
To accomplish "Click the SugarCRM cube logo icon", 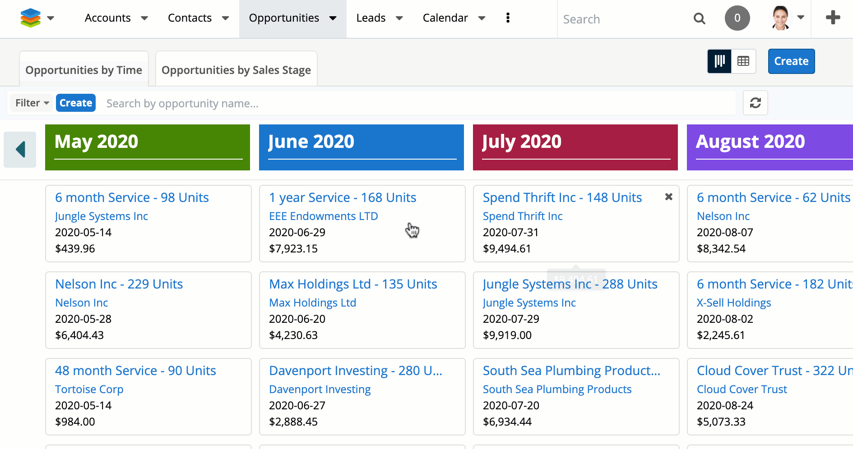I will [x=30, y=18].
